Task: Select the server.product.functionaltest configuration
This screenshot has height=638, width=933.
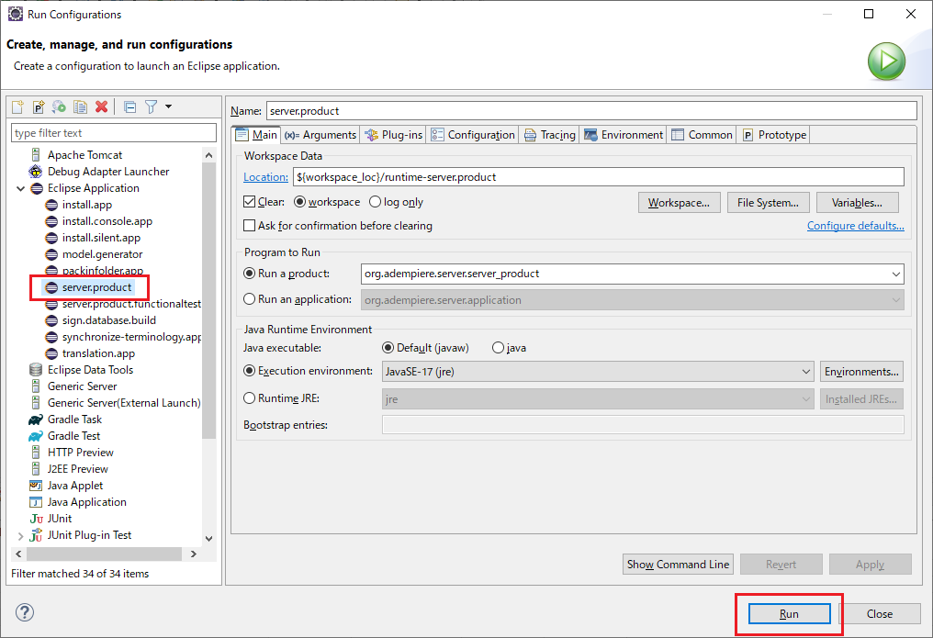Action: coord(131,304)
